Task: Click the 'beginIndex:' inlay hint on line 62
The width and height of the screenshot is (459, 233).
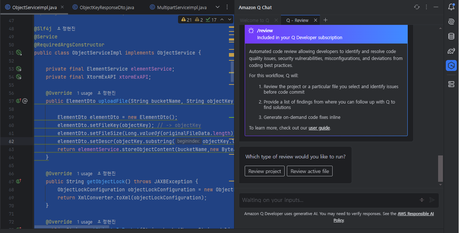Action: pos(189,141)
